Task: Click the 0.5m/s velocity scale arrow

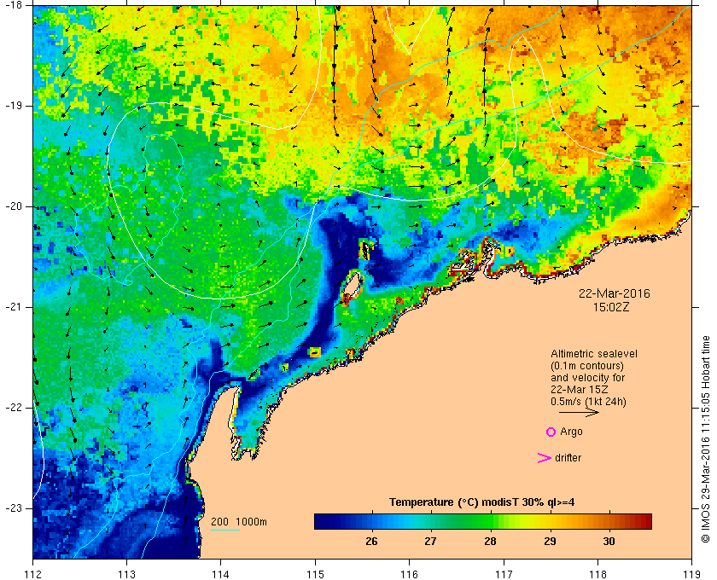Action: (579, 412)
